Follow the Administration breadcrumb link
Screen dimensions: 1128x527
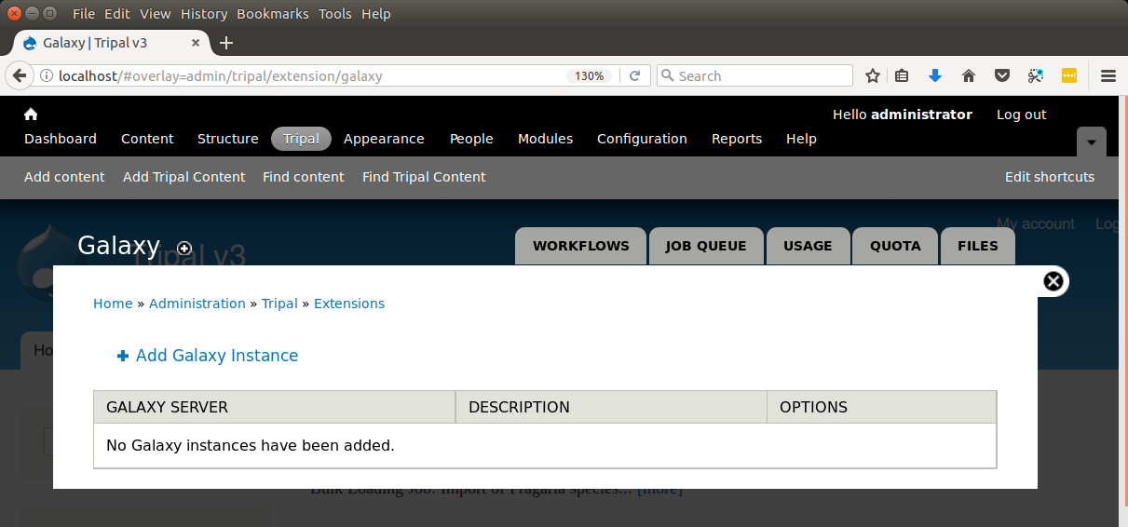[x=197, y=304]
